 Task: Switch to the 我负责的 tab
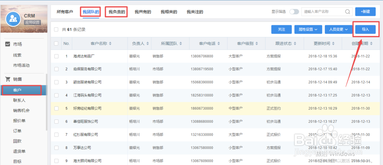pyautogui.click(x=117, y=12)
